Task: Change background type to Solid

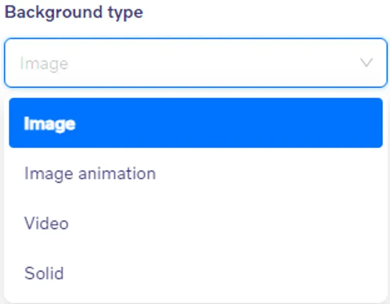Action: pos(196,273)
